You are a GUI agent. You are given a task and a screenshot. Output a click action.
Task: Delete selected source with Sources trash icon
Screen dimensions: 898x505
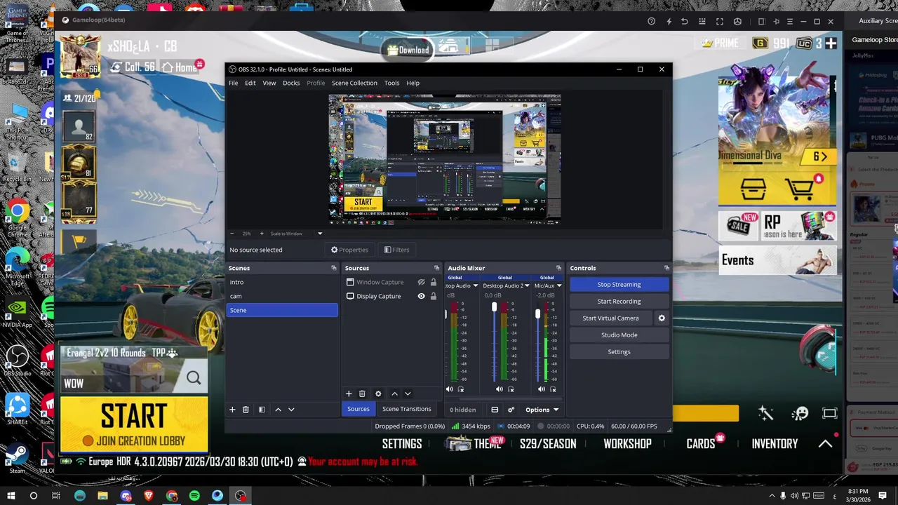(x=362, y=394)
